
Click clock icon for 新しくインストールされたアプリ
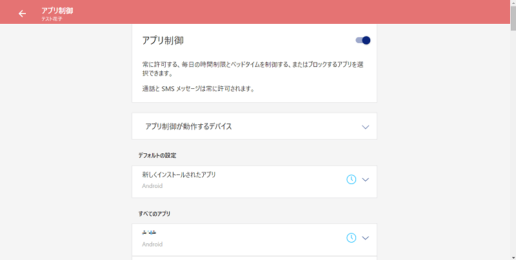352,180
